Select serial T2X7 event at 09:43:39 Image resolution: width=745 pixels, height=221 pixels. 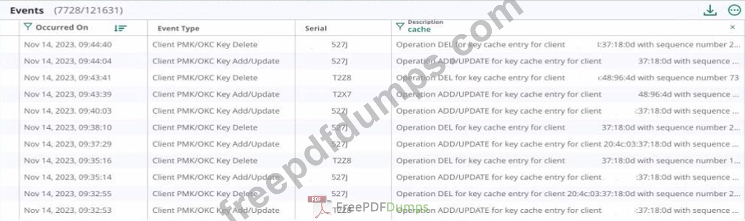(372, 94)
